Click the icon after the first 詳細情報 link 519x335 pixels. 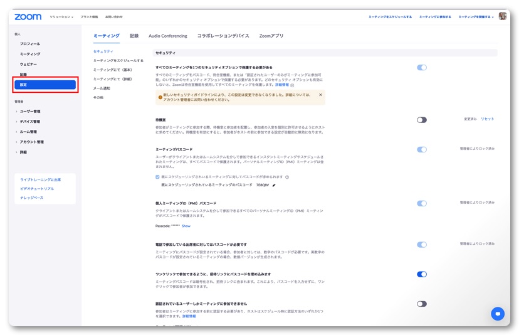click(x=292, y=85)
